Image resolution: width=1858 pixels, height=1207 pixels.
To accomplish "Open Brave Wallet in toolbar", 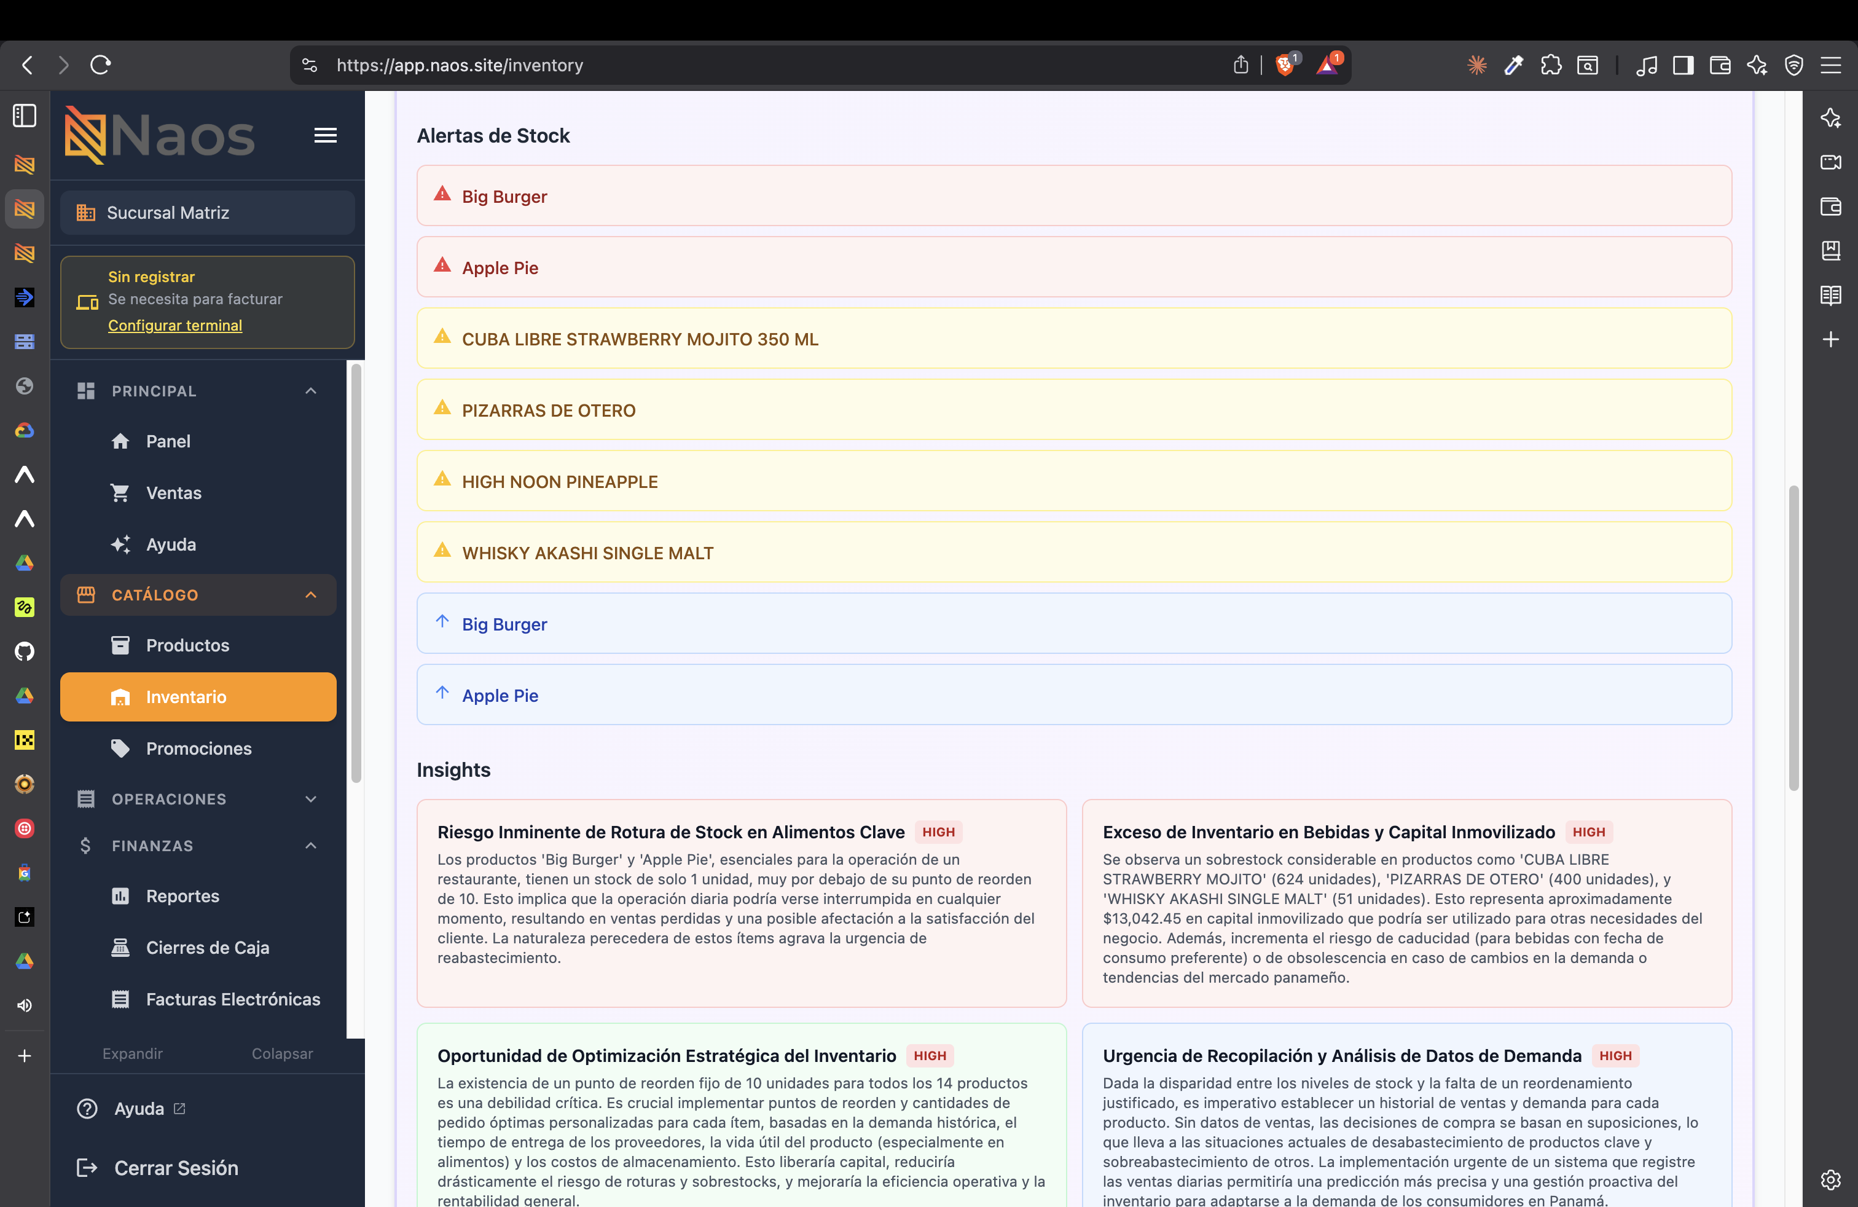I will [1720, 65].
